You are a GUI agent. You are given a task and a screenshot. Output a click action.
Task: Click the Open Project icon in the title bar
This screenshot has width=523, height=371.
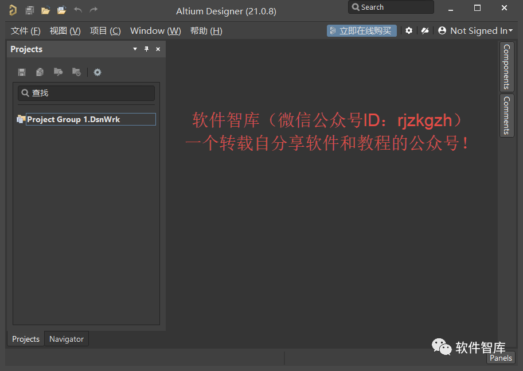coord(61,10)
